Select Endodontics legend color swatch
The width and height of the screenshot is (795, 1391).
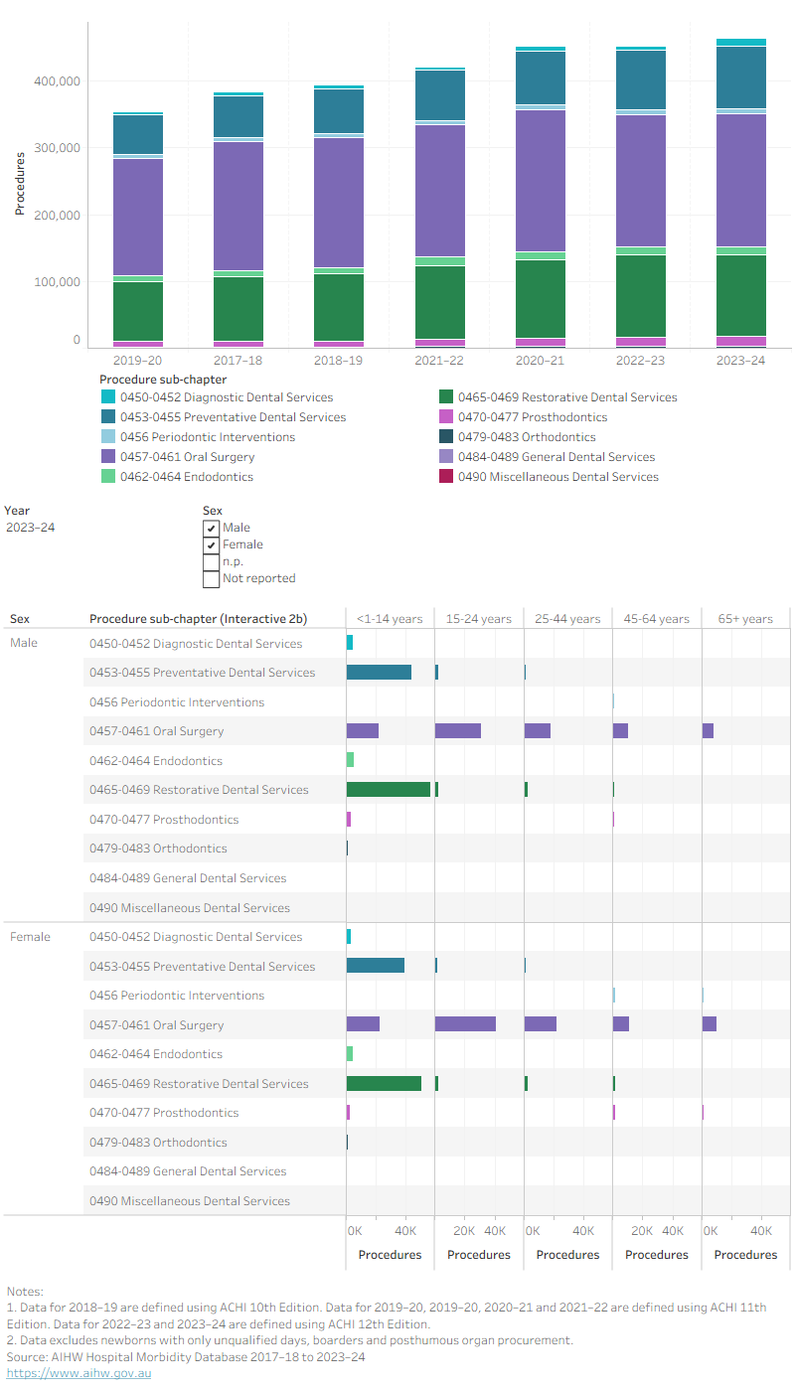tap(107, 477)
